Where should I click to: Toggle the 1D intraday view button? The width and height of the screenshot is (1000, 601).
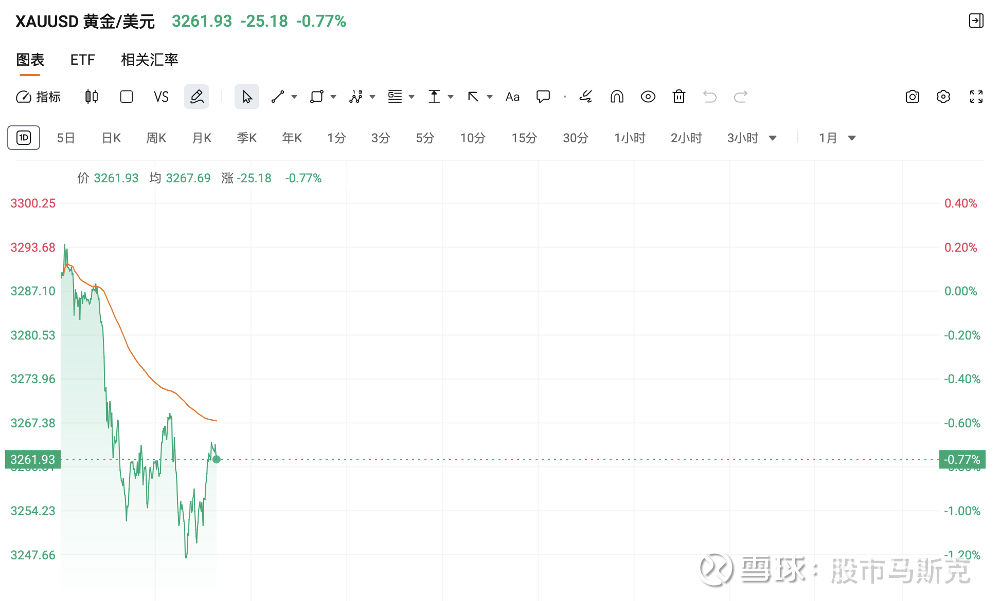(x=24, y=138)
